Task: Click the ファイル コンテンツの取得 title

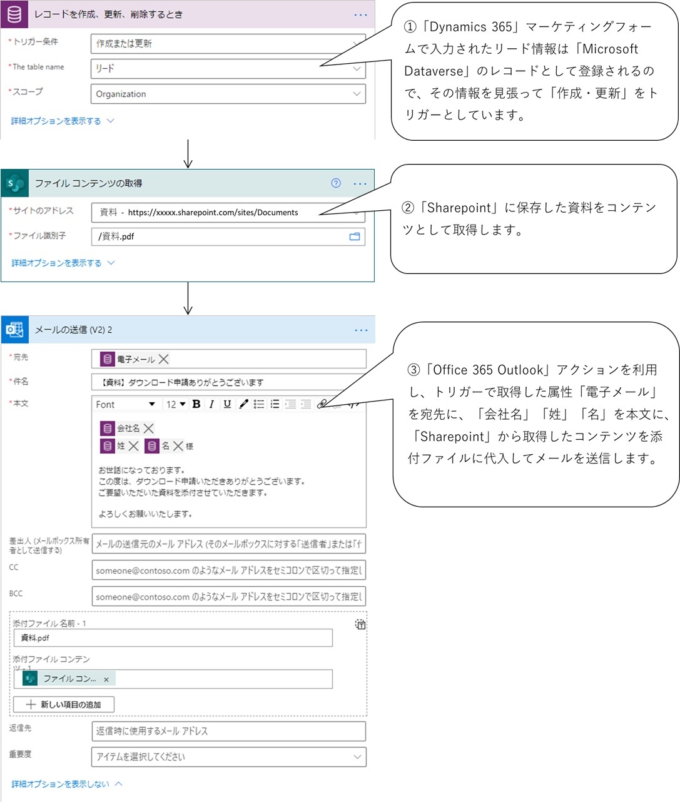Action: [88, 183]
